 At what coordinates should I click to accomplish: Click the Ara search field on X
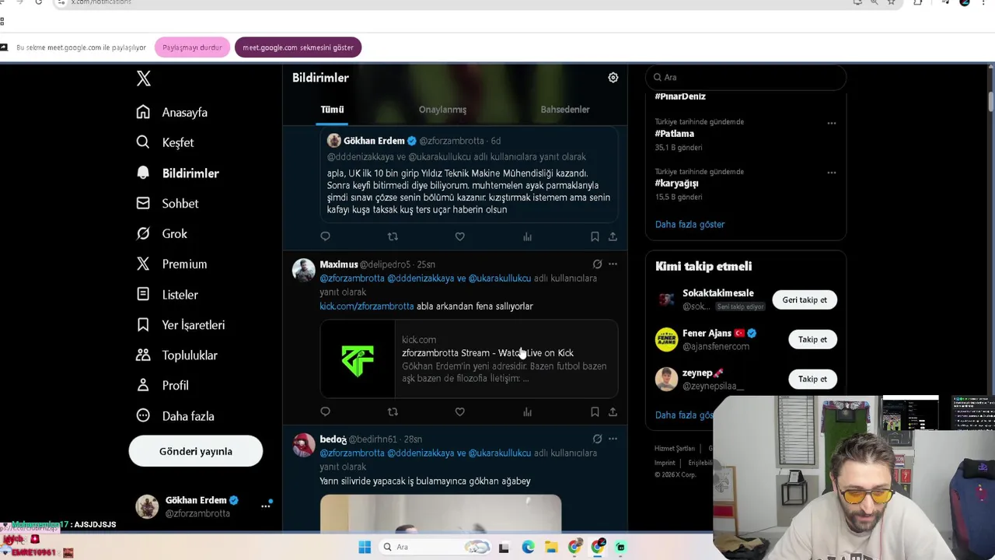pyautogui.click(x=746, y=77)
